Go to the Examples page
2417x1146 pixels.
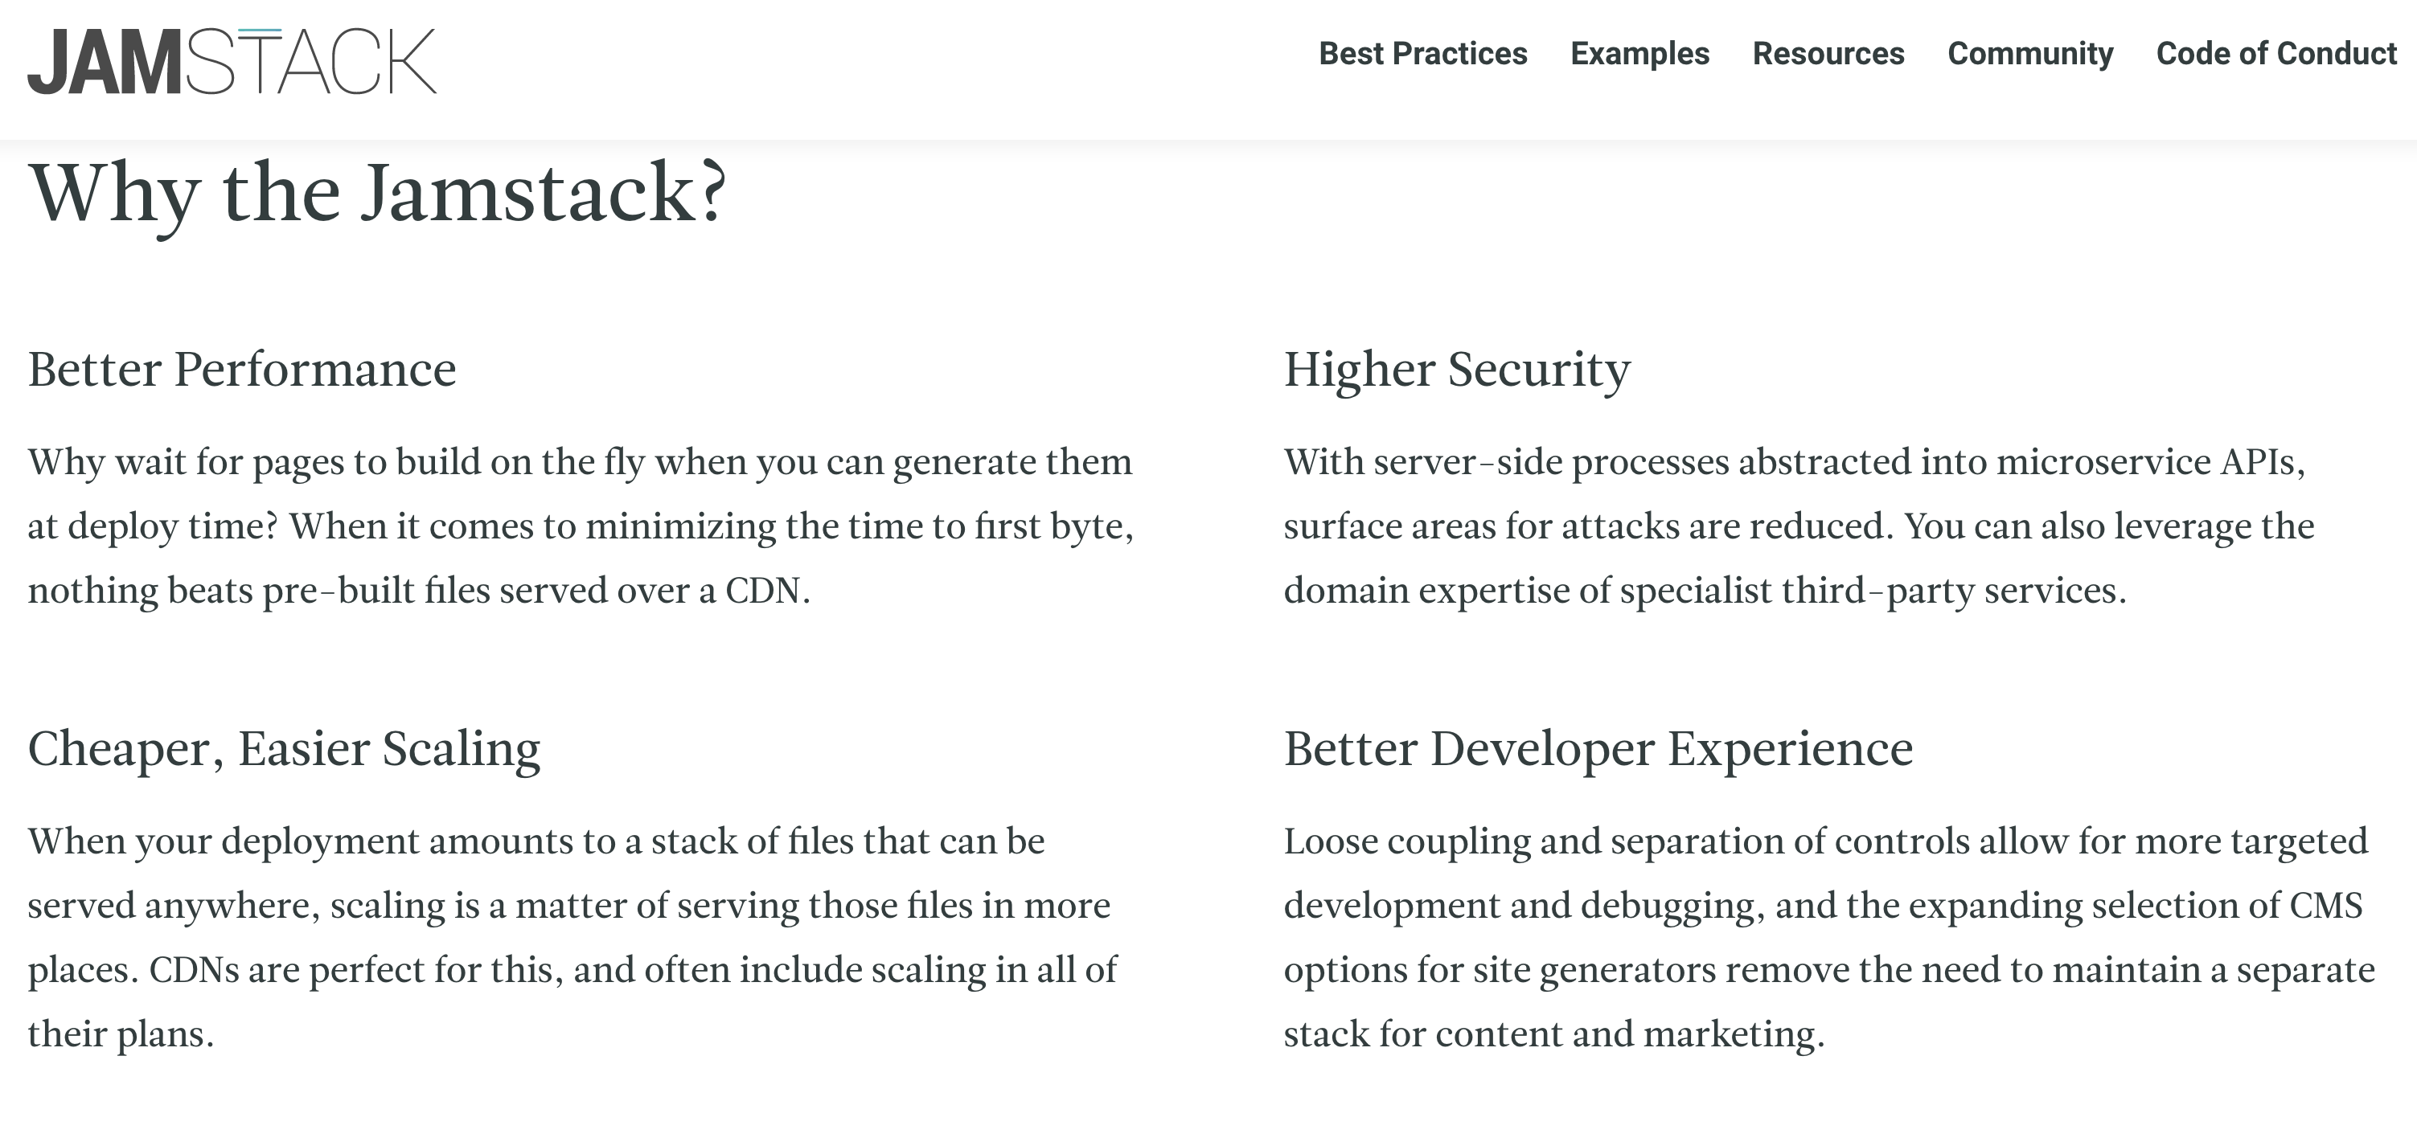click(x=1639, y=54)
